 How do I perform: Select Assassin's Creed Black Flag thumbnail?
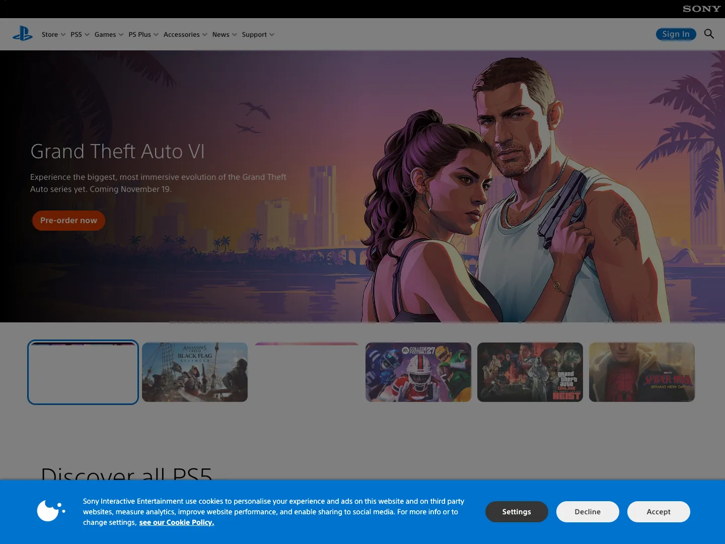coord(195,372)
